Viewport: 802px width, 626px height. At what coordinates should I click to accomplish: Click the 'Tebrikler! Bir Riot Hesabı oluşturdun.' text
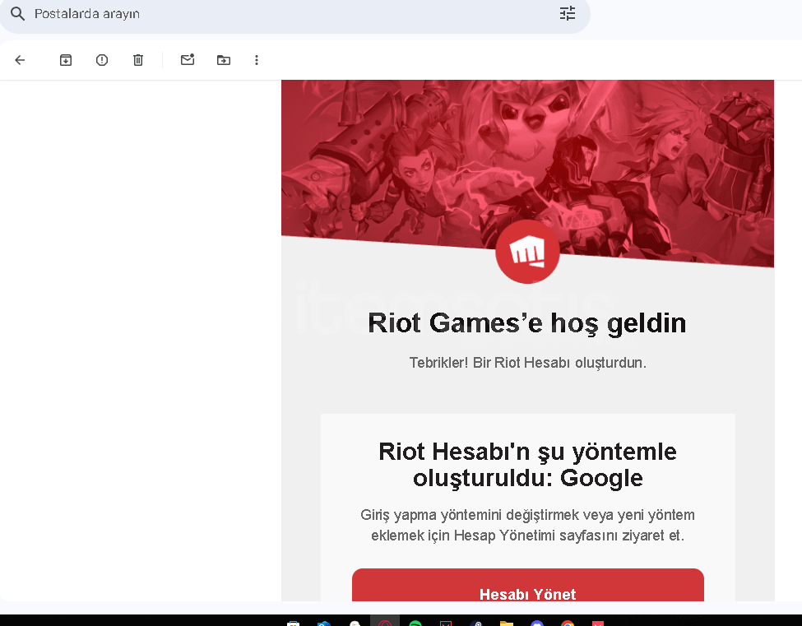tap(528, 363)
